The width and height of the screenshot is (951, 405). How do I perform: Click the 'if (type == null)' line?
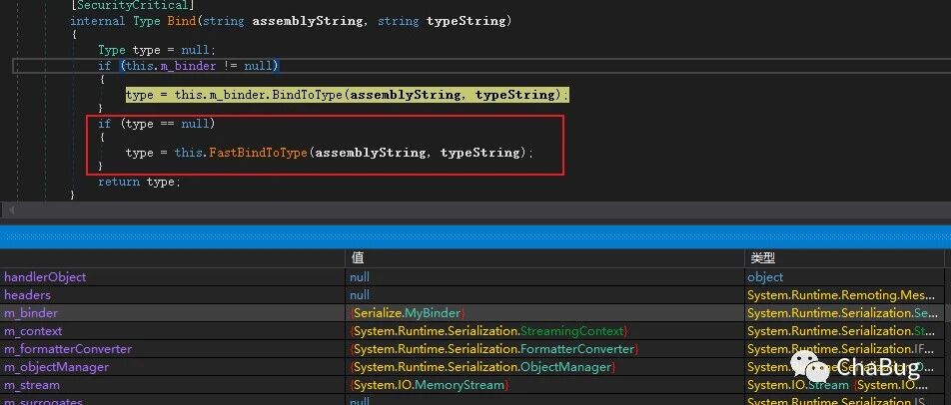(x=157, y=124)
